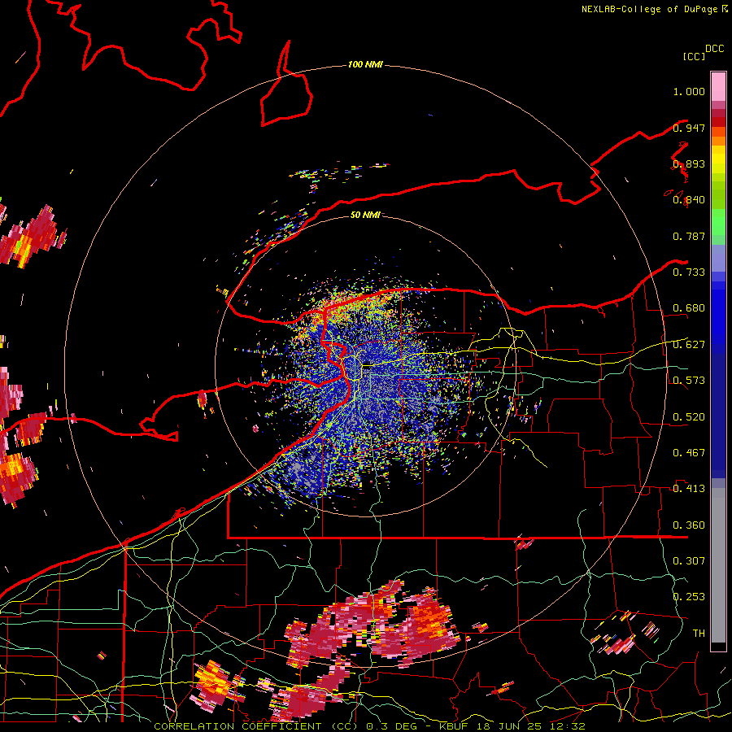Screen dimensions: 732x732
Task: Click the 0.413 legend value
Action: pyautogui.click(x=689, y=489)
